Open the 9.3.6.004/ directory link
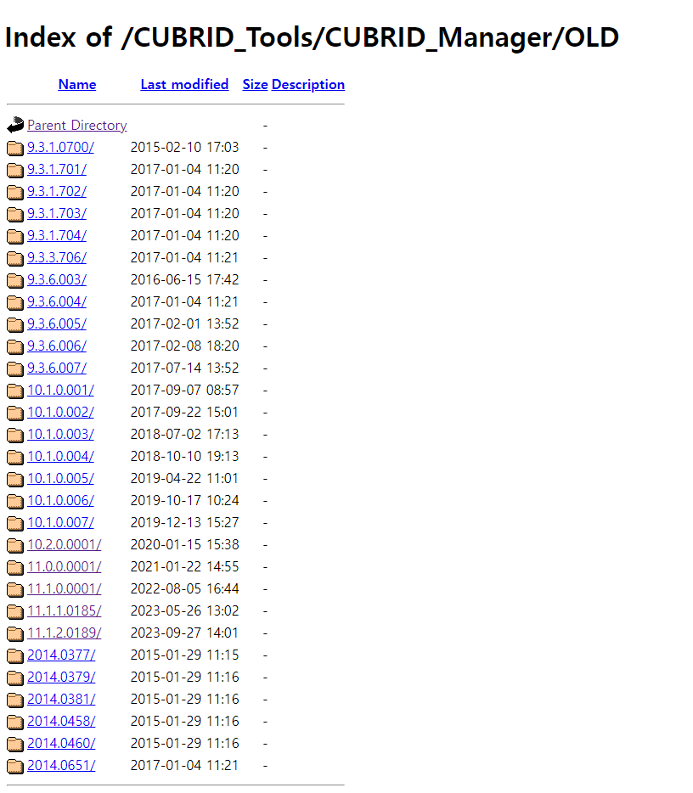The height and width of the screenshot is (793, 693). pyautogui.click(x=57, y=302)
